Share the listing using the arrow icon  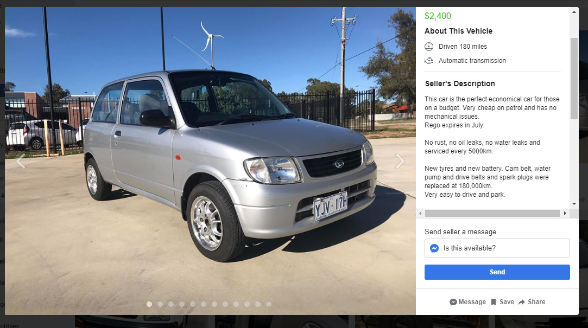tap(522, 302)
